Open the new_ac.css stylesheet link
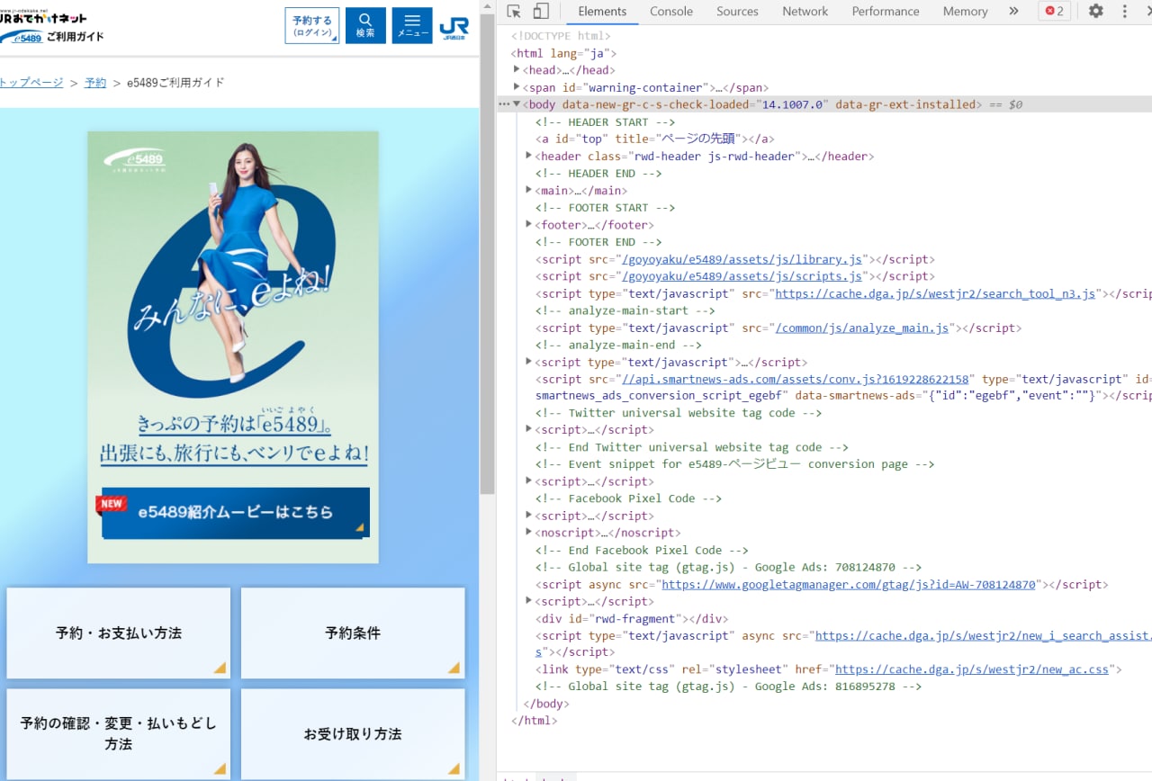The height and width of the screenshot is (781, 1152). click(x=973, y=669)
